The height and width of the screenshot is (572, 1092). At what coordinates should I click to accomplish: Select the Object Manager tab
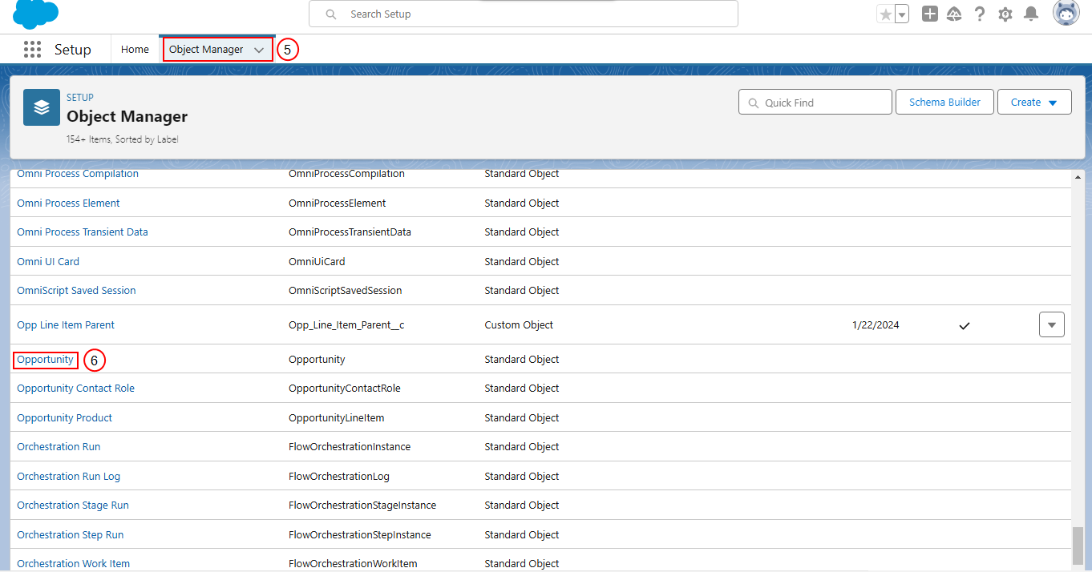[206, 50]
